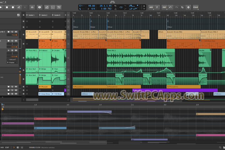Click the -9.2 dB volume field
Image resolution: width=225 pixels, height=150 pixels.
click(12, 35)
